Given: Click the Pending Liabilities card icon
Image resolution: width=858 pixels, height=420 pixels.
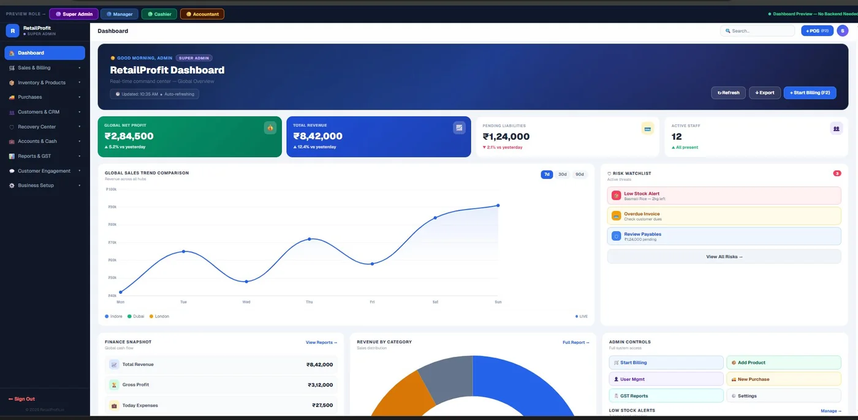Looking at the screenshot, I should pyautogui.click(x=647, y=128).
